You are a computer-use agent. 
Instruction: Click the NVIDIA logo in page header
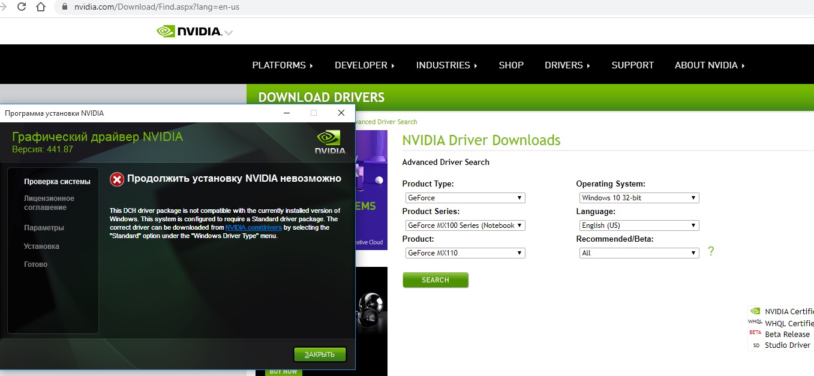[190, 31]
